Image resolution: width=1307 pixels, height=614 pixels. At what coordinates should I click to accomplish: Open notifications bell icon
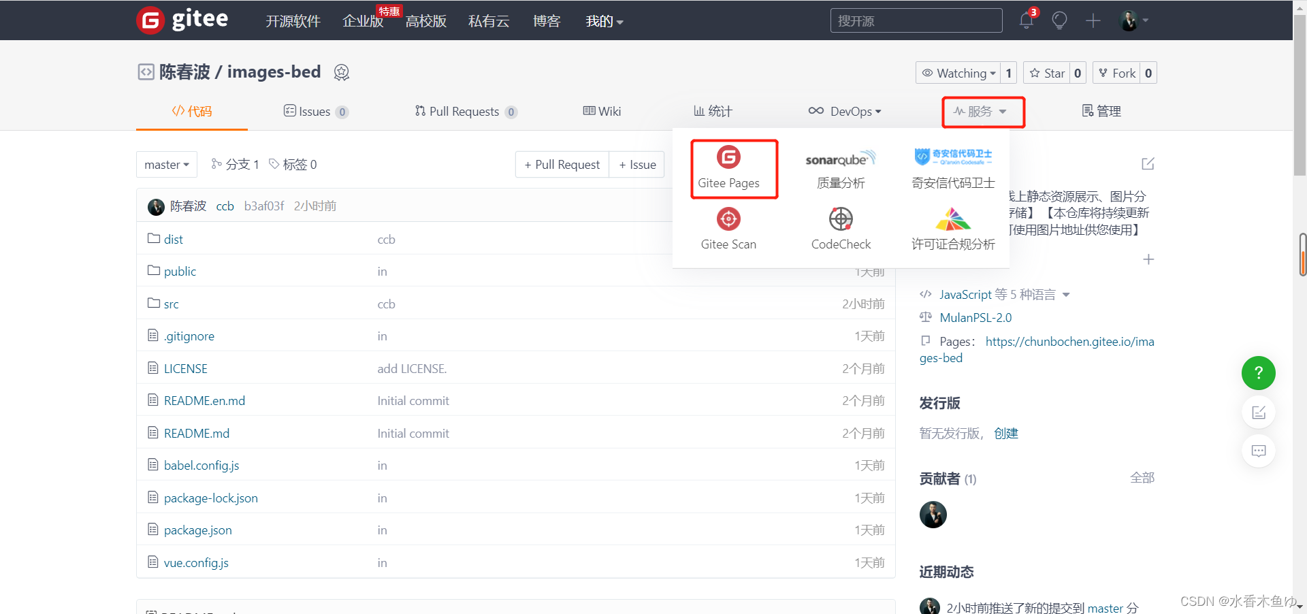pyautogui.click(x=1027, y=20)
